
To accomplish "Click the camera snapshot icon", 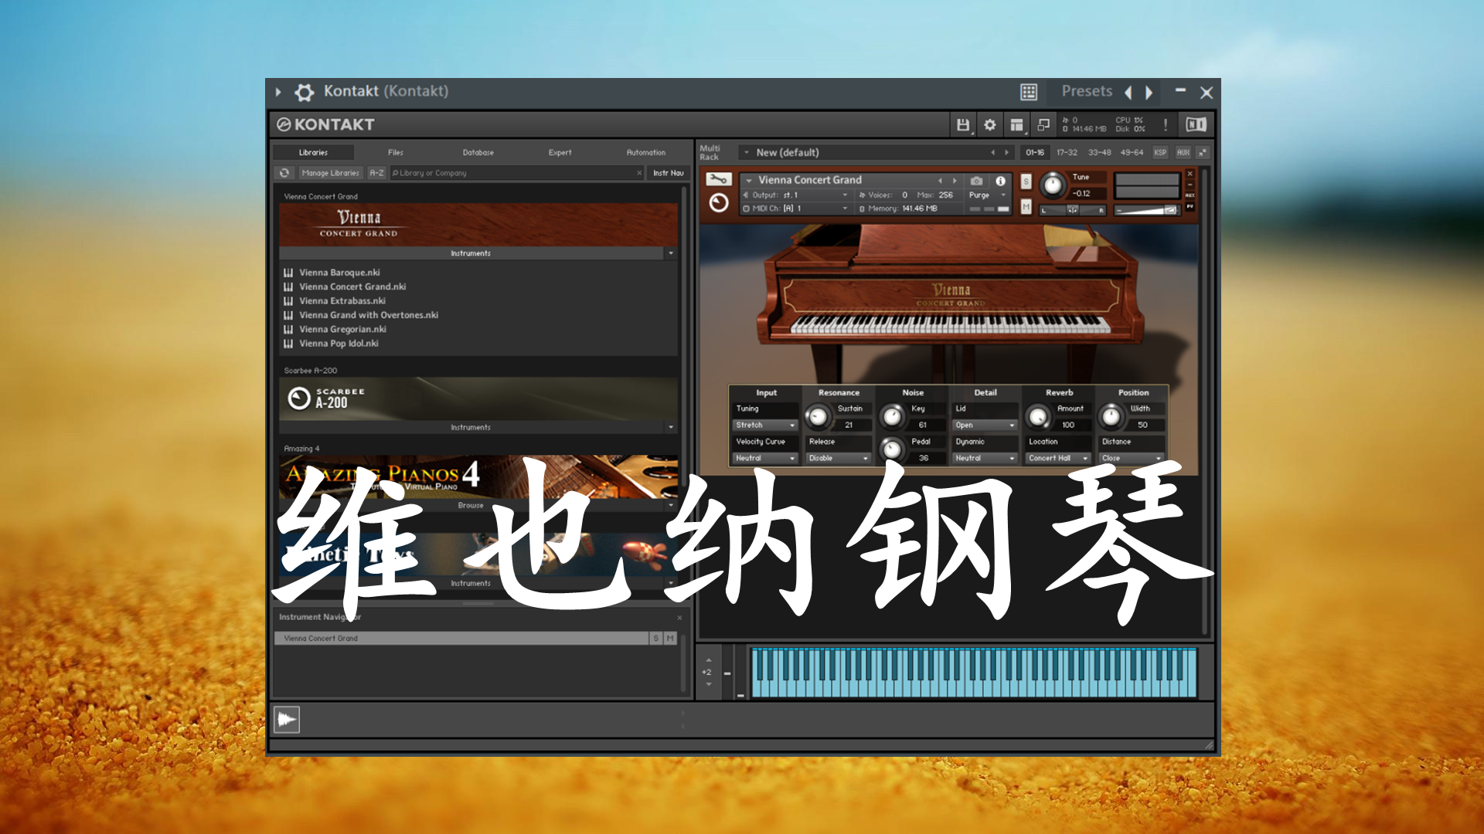I will (x=977, y=181).
